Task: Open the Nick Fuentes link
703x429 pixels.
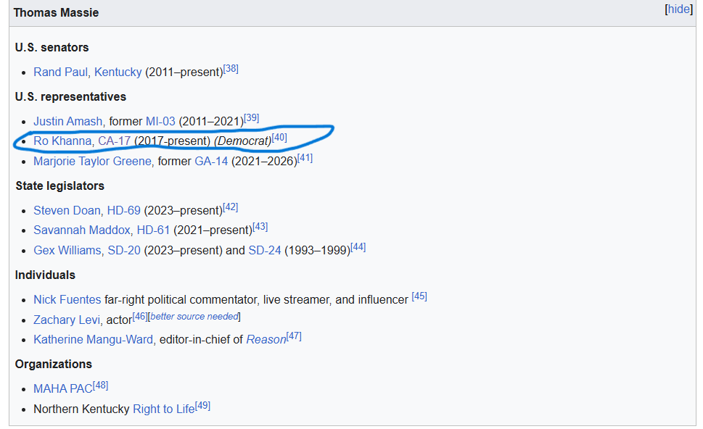Action: click(x=67, y=299)
